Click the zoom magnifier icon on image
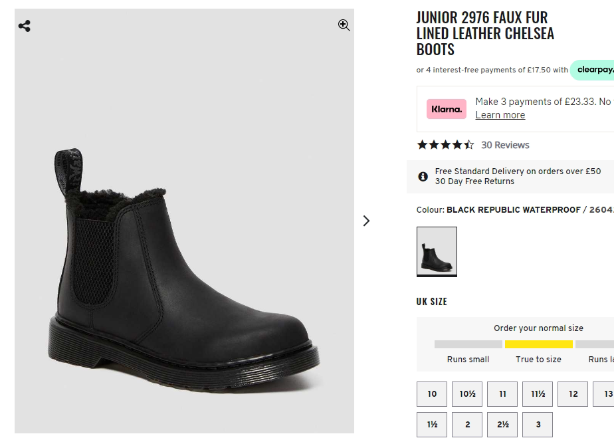The width and height of the screenshot is (614, 440). click(344, 25)
